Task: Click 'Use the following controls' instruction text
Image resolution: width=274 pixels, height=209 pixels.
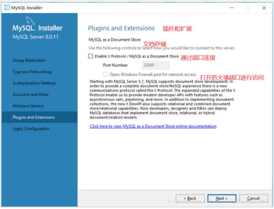Action: point(162,48)
